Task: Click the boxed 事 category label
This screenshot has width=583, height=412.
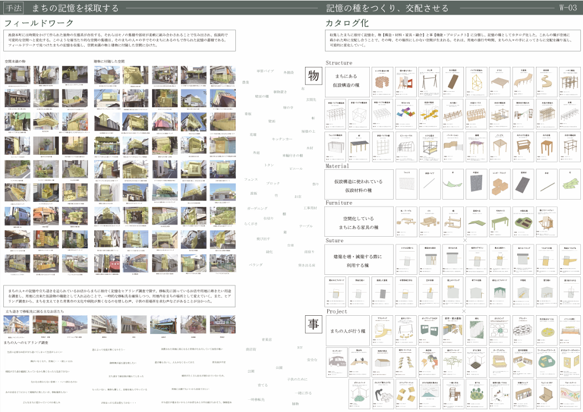Action: (313, 325)
